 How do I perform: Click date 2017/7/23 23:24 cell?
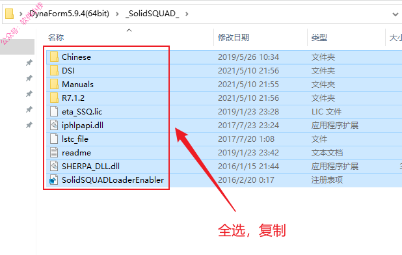(x=248, y=125)
